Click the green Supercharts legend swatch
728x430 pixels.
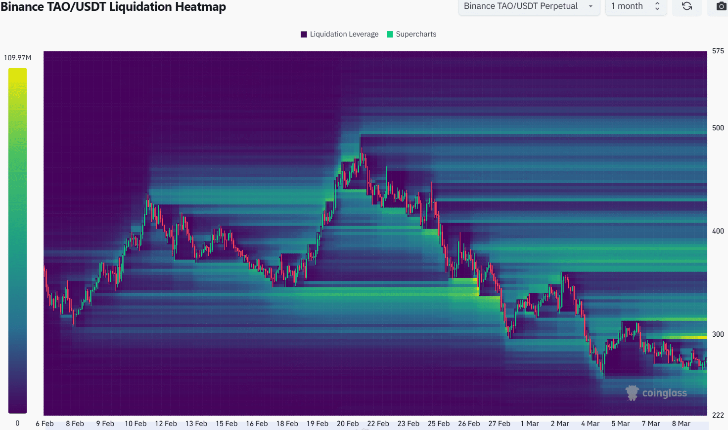pyautogui.click(x=390, y=34)
